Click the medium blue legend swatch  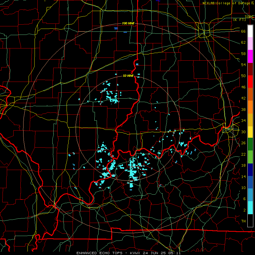pos(250,182)
